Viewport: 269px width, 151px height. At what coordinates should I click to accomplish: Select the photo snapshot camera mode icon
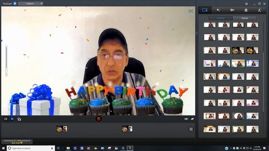(5, 119)
